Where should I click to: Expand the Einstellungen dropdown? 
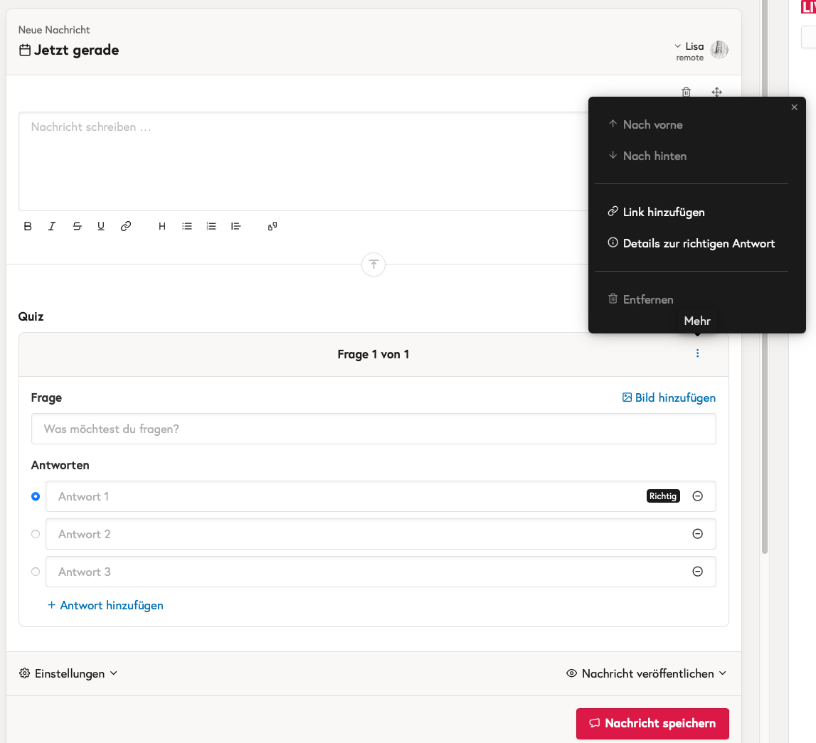(68, 673)
